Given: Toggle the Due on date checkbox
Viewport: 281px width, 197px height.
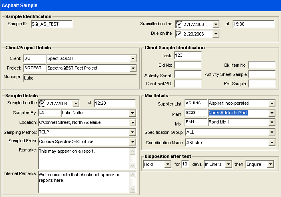Looking at the screenshot, I should pyautogui.click(x=179, y=34).
